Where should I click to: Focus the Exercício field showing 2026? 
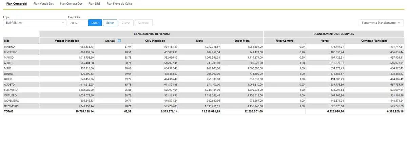click(x=77, y=23)
